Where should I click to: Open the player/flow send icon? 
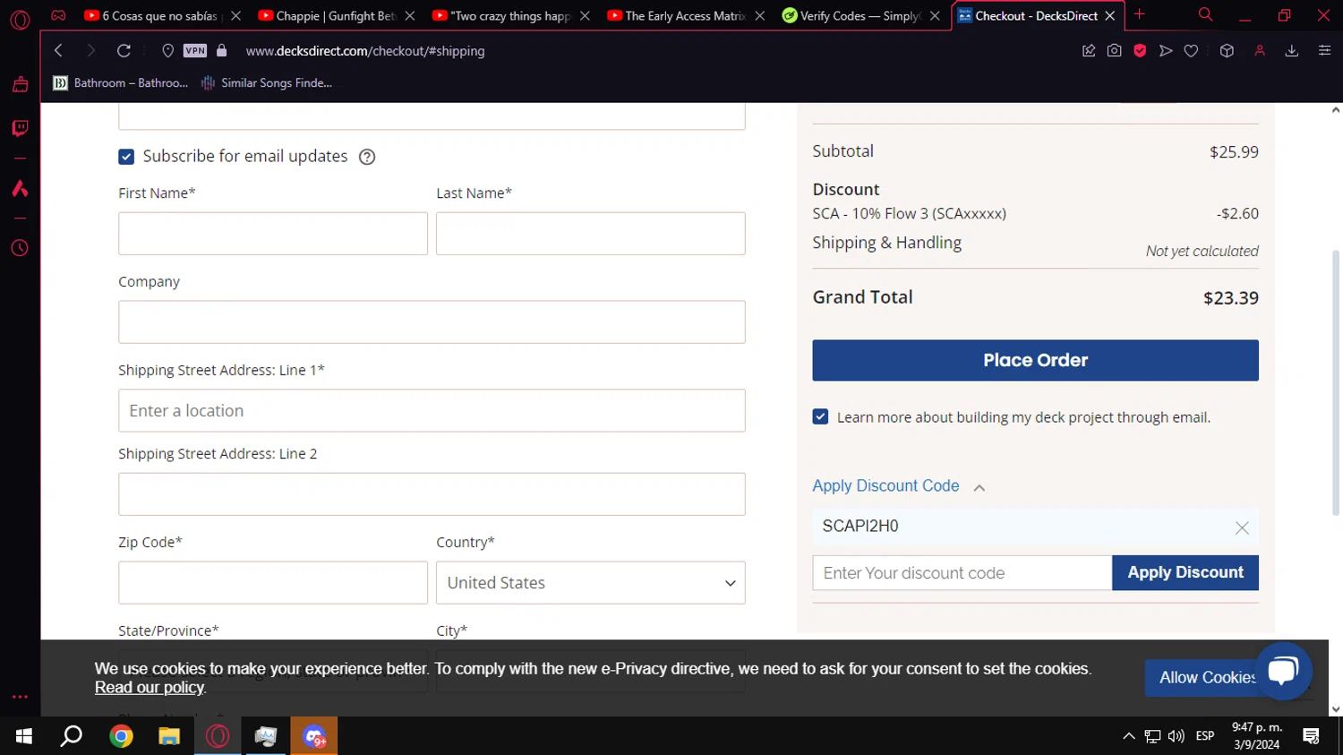1165,51
